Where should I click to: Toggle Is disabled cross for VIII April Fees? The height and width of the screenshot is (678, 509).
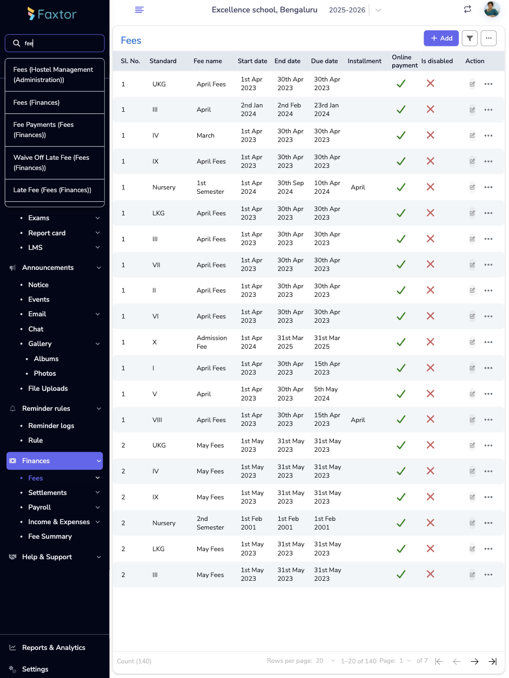(x=430, y=419)
